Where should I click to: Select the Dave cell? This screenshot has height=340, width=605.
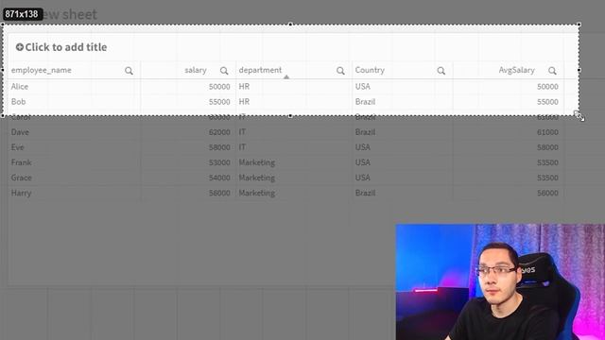coord(20,132)
